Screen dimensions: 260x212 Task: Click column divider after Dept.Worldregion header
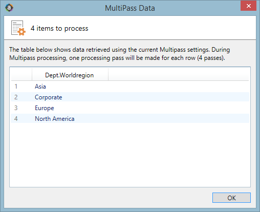(x=108, y=75)
